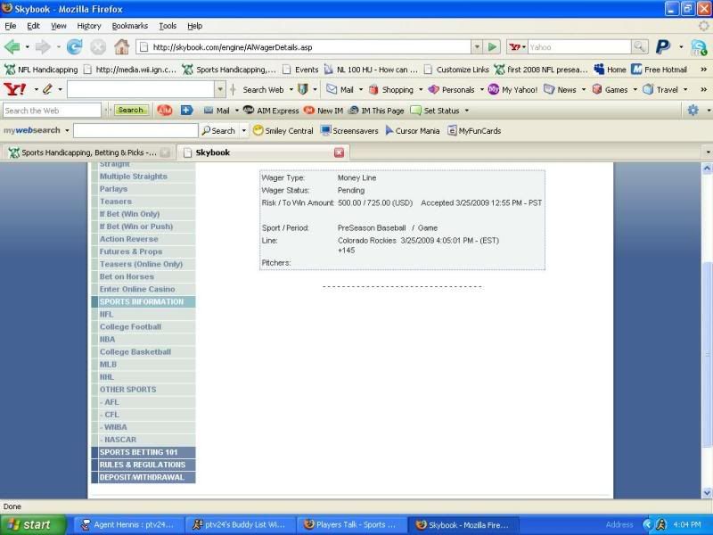Viewport: 713px width, 535px height.
Task: Open the mywebsearch logo dropdown arrow
Action: pyautogui.click(x=67, y=130)
